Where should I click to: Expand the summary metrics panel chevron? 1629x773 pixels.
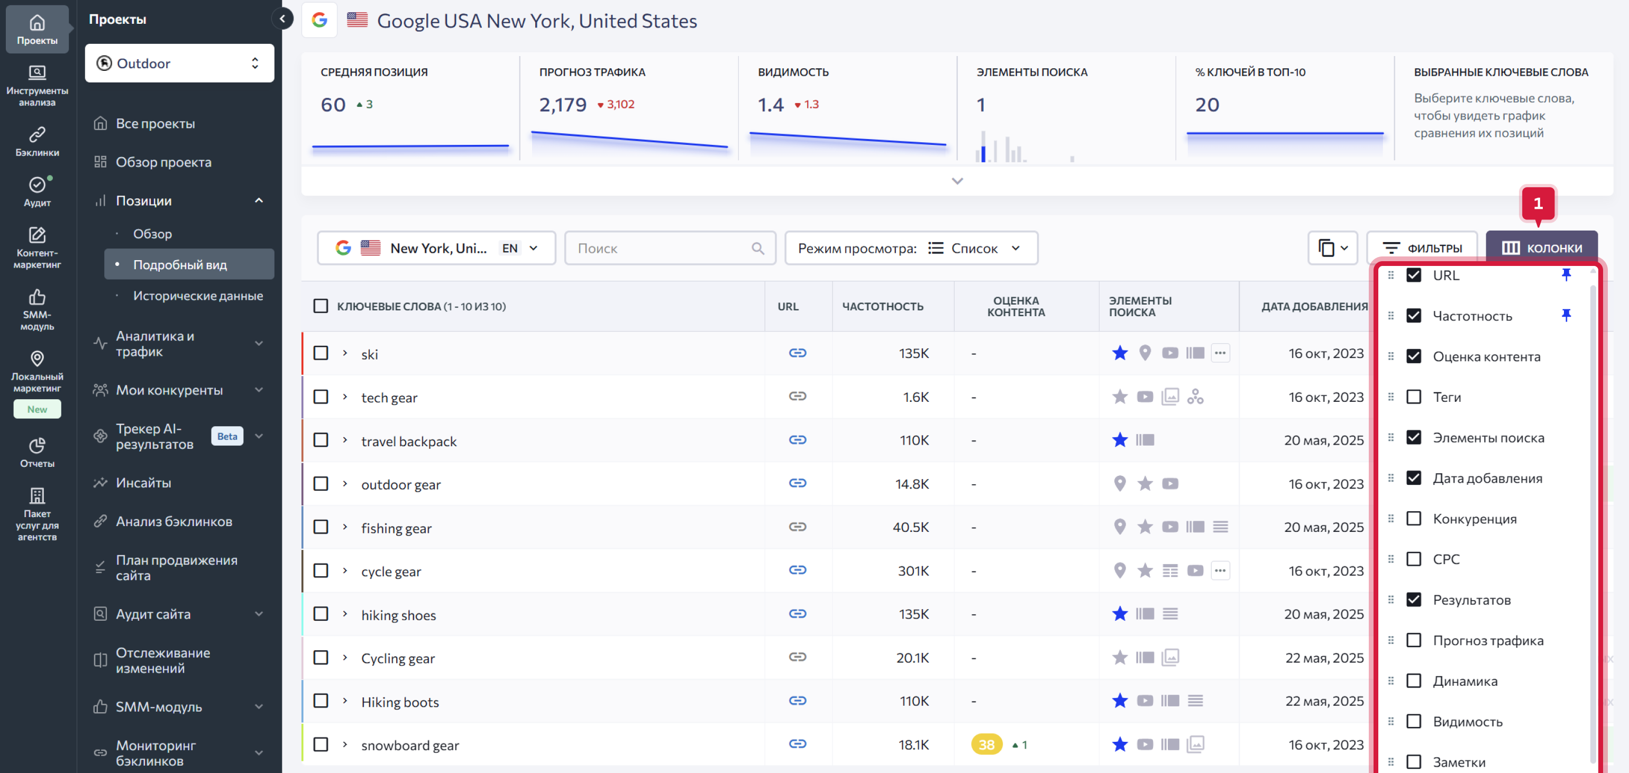pos(957,181)
